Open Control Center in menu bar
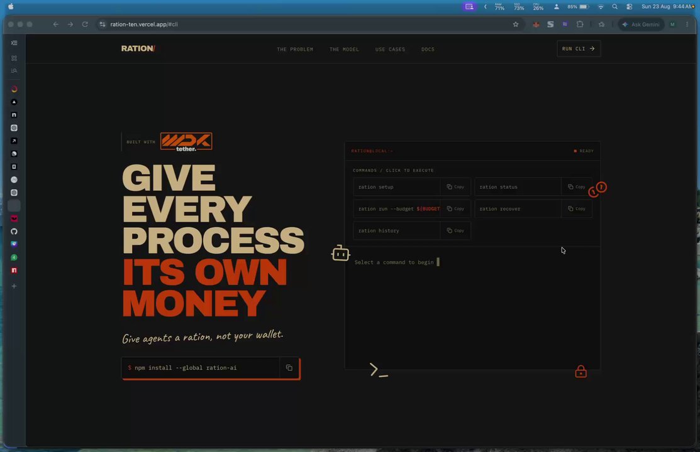 pos(629,7)
